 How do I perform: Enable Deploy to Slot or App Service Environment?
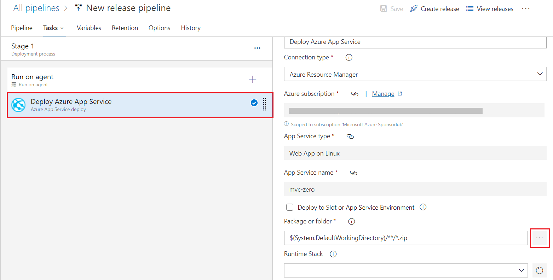click(x=290, y=208)
